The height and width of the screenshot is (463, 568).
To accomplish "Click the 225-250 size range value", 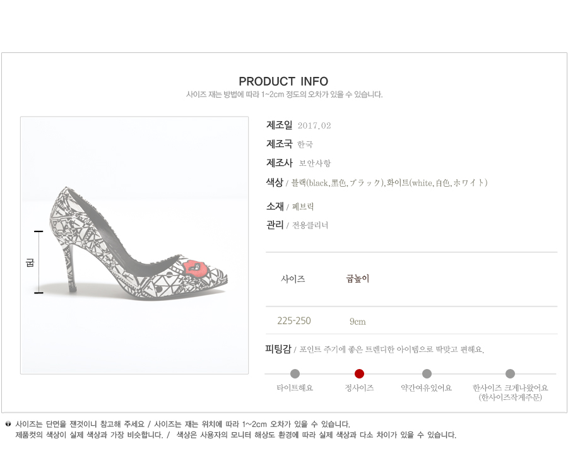I will pyautogui.click(x=294, y=321).
